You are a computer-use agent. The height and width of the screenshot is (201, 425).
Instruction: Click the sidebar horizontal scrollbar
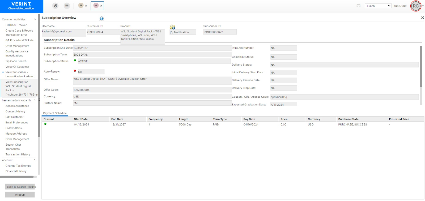[17, 177]
